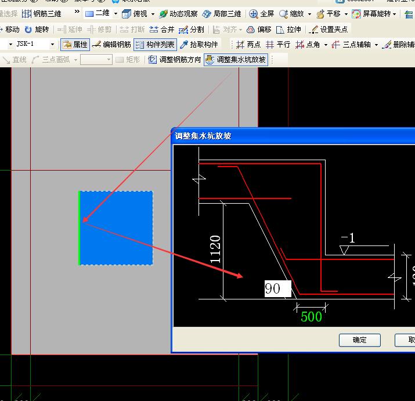Viewport: 415px width, 401px height.
Task: Click the 拾取构件 pick component tool
Action: click(199, 45)
